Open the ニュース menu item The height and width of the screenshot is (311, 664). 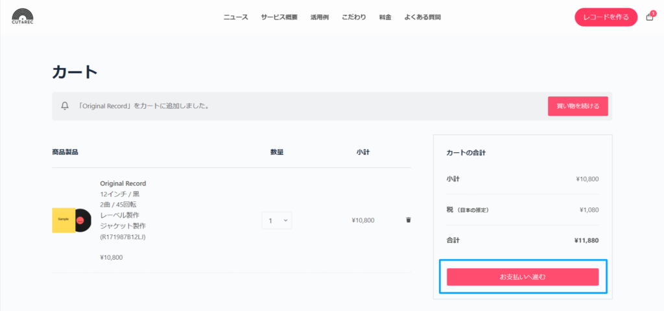coord(235,17)
